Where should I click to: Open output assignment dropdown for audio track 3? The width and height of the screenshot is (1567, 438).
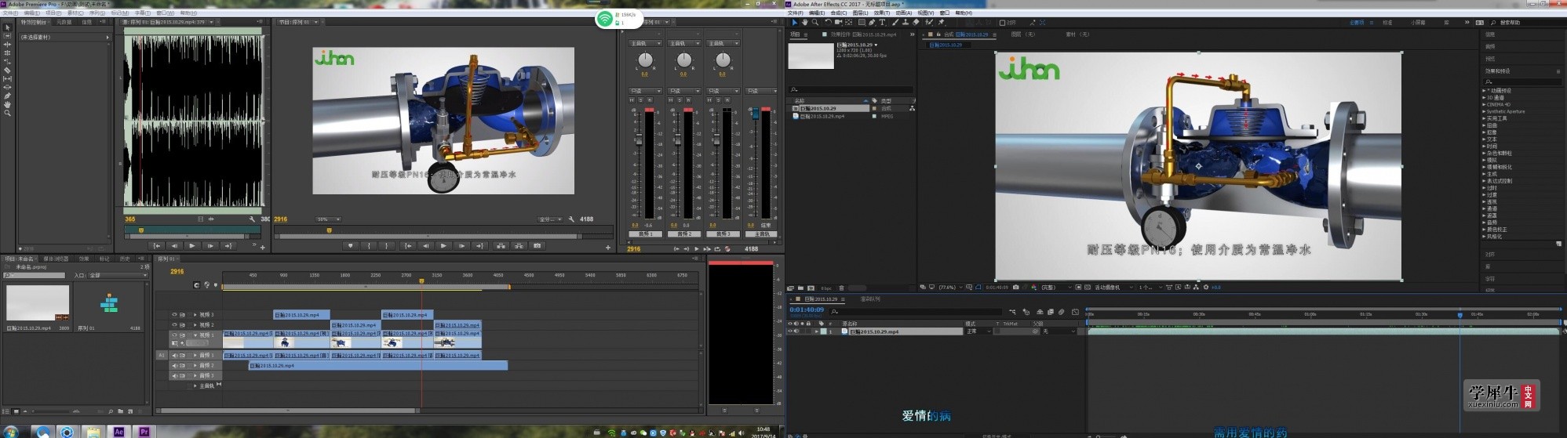(723, 43)
